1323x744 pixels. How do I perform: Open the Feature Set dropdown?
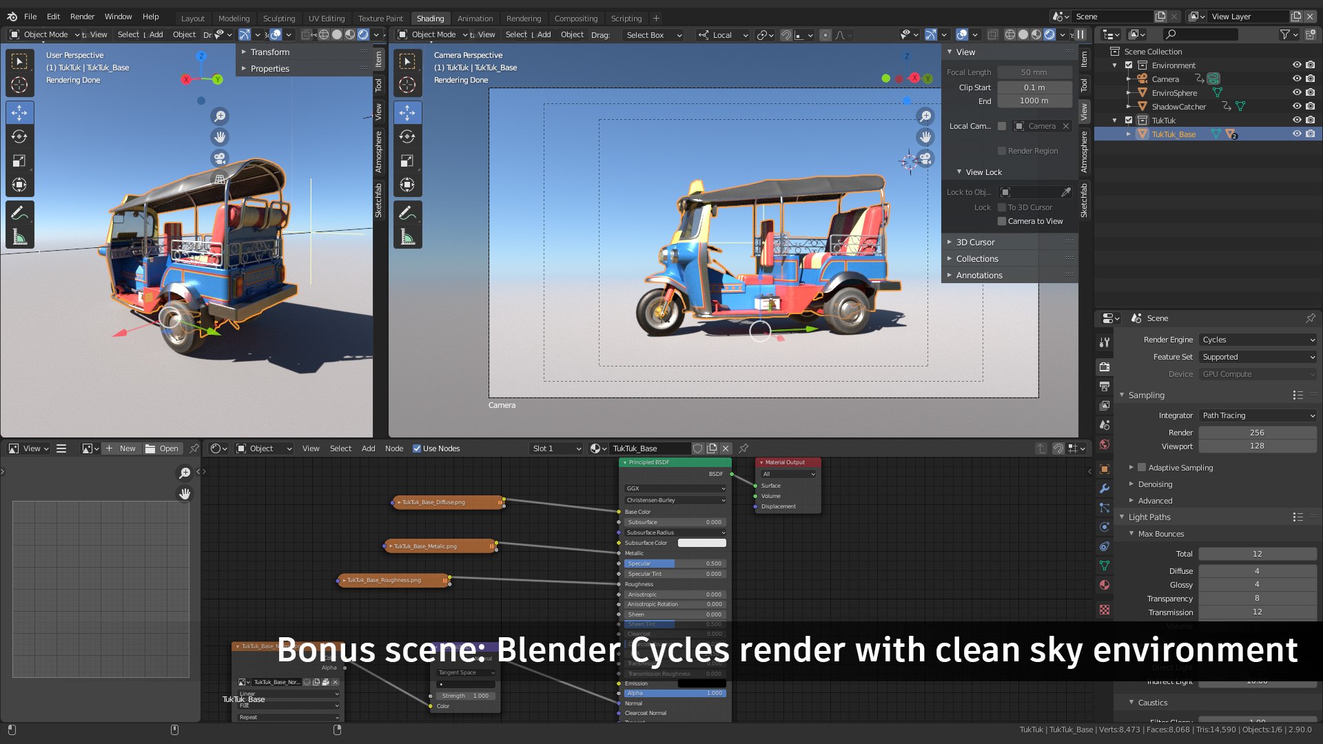click(1258, 357)
